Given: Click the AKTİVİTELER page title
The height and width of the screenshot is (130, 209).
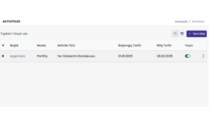Looking at the screenshot, I should coord(11,22).
